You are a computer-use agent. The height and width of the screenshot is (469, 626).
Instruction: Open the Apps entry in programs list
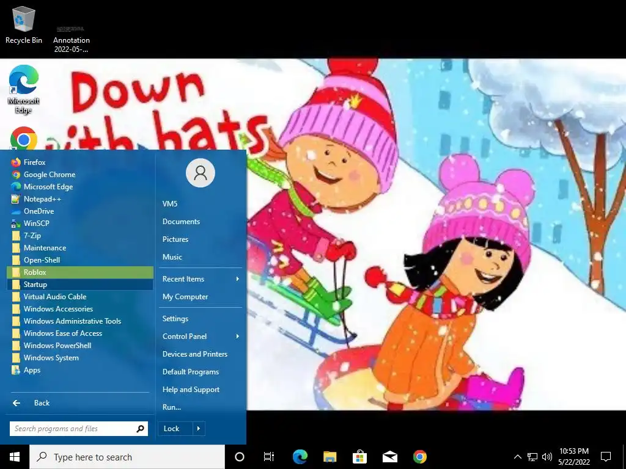click(x=80, y=370)
